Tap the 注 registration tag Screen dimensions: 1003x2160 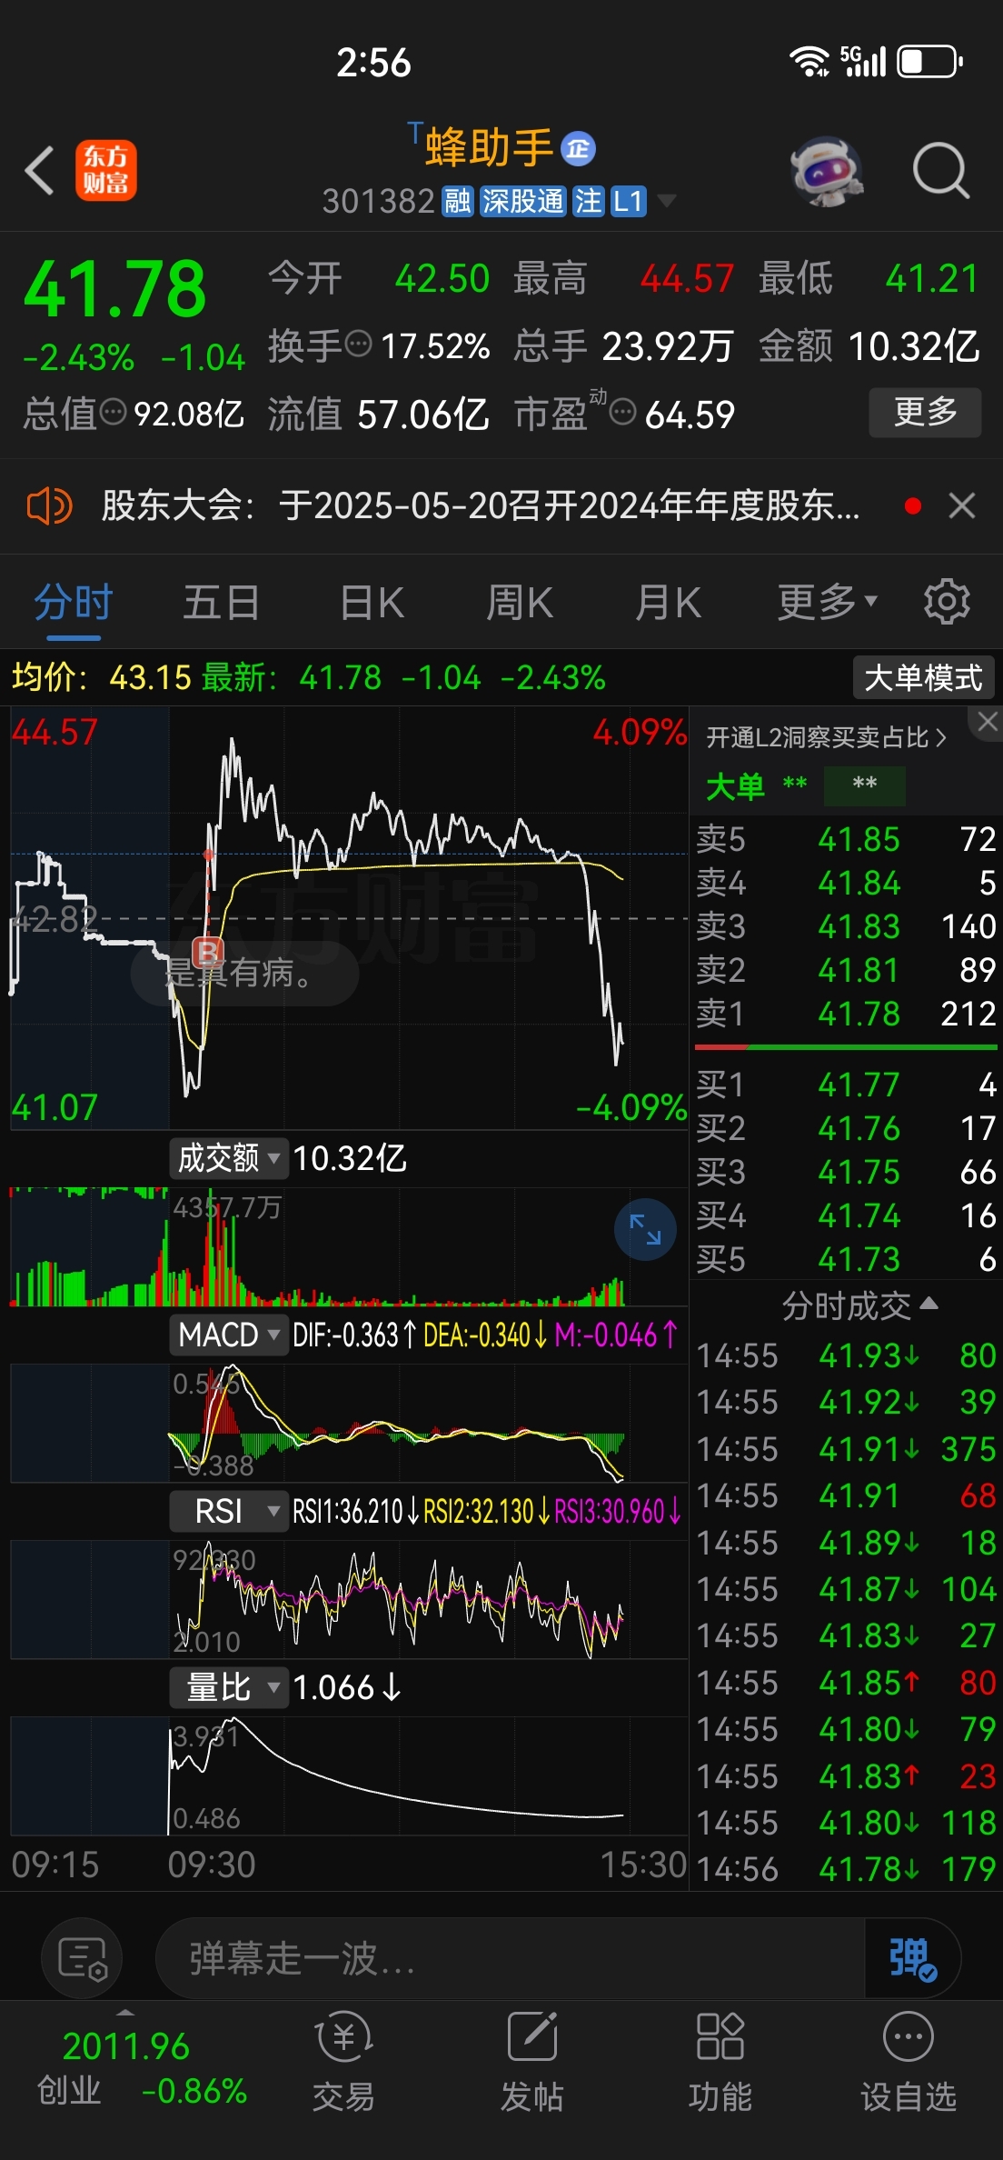click(x=588, y=201)
